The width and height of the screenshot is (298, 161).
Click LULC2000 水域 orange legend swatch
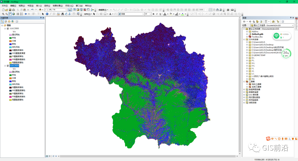click(x=10, y=41)
